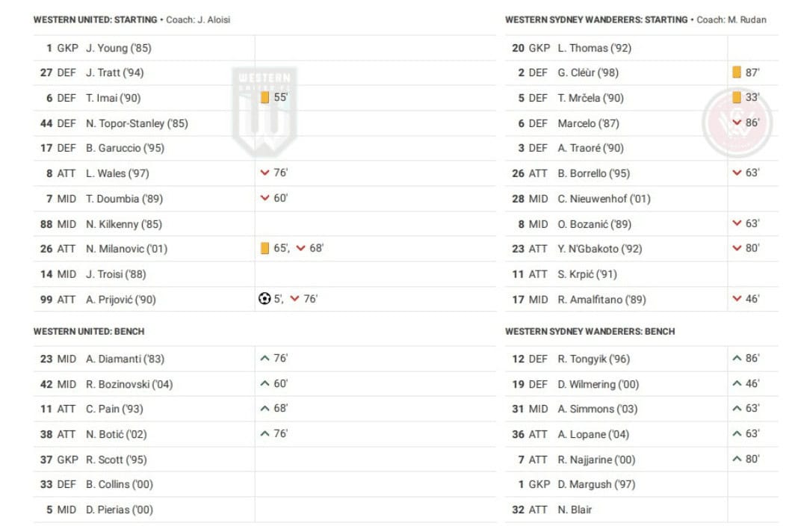The width and height of the screenshot is (798, 532).
Task: Open N. Topor-Stanley's player link
Action: coord(137,123)
